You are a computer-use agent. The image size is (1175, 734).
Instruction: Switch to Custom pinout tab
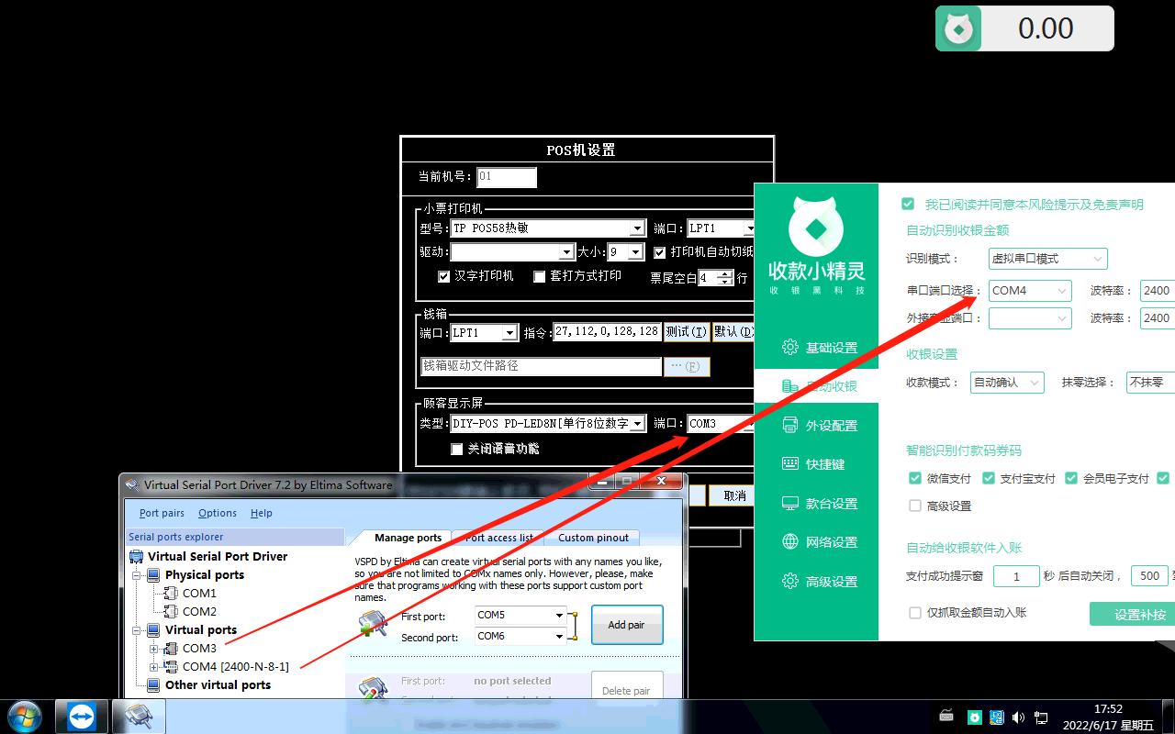[594, 538]
